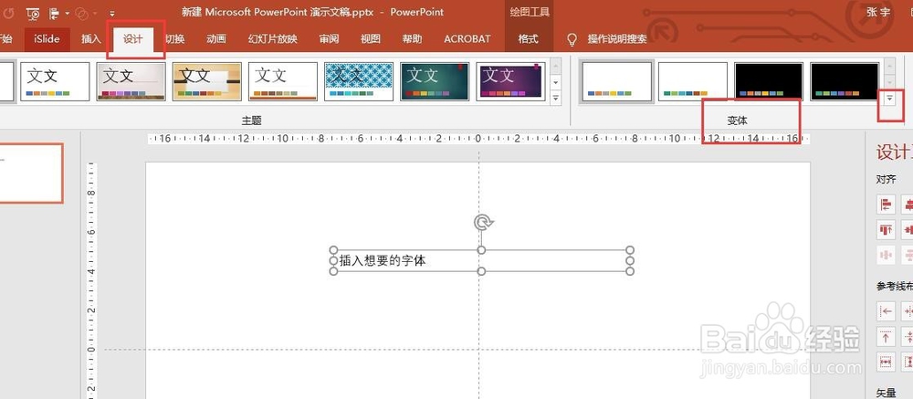Expand the variants gallery More dropdown
913x399 pixels.
point(889,99)
